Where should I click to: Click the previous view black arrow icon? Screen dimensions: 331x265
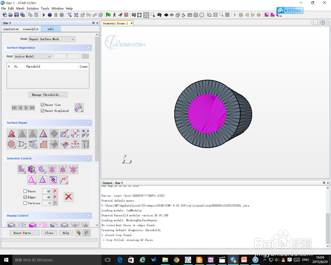click(x=166, y=15)
